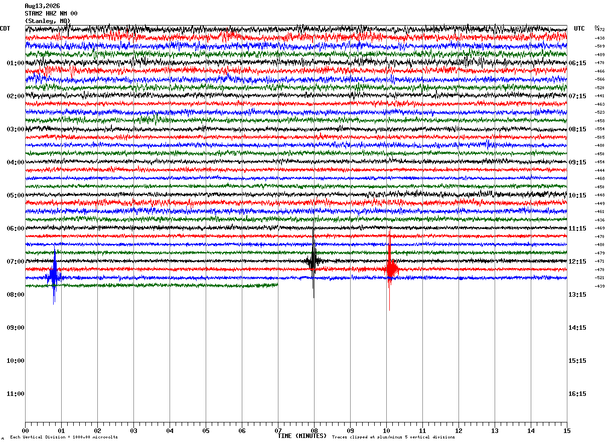Screen dimensions: 607x444
Task: Click DC offset value -441
Action: point(599,96)
